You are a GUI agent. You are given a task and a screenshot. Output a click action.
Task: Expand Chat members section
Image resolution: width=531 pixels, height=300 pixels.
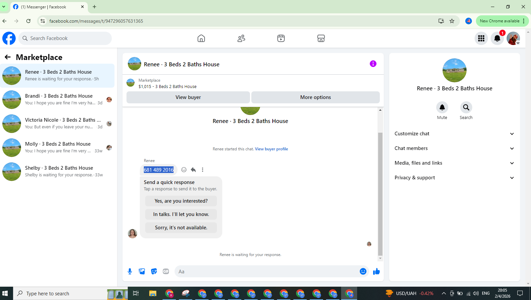tap(454, 148)
